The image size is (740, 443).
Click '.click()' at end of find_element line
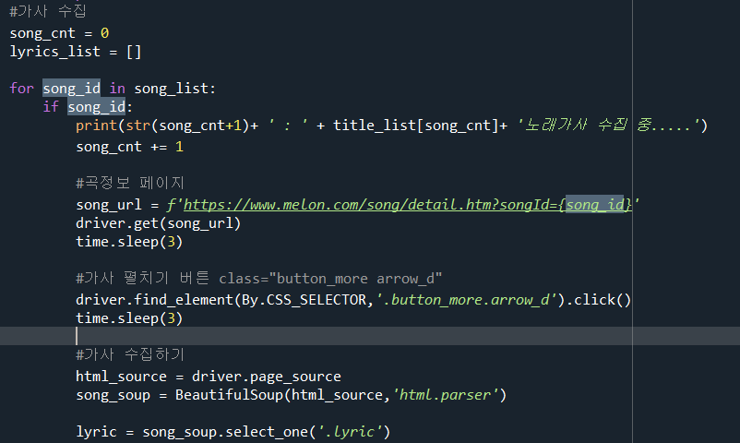point(598,299)
